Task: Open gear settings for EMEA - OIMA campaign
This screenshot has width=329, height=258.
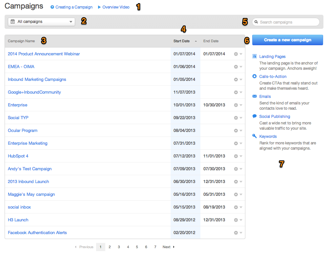Action: click(236, 67)
